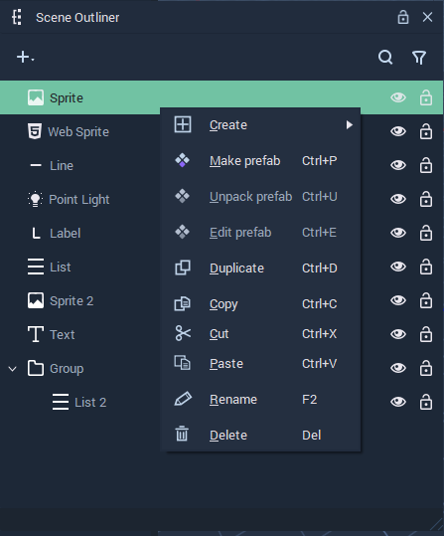Image resolution: width=444 pixels, height=536 pixels.
Task: Open the filter funnel icon
Action: 419,58
